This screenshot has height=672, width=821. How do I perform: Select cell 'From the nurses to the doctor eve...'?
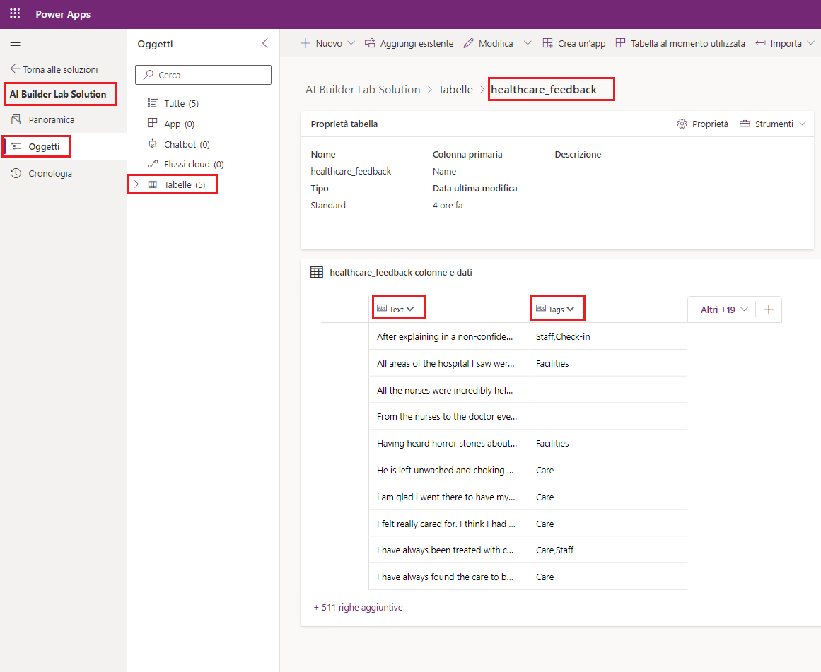(x=448, y=417)
